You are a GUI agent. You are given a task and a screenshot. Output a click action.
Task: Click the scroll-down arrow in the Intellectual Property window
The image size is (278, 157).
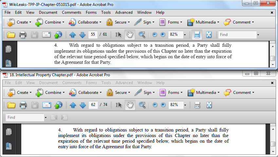click(x=273, y=152)
